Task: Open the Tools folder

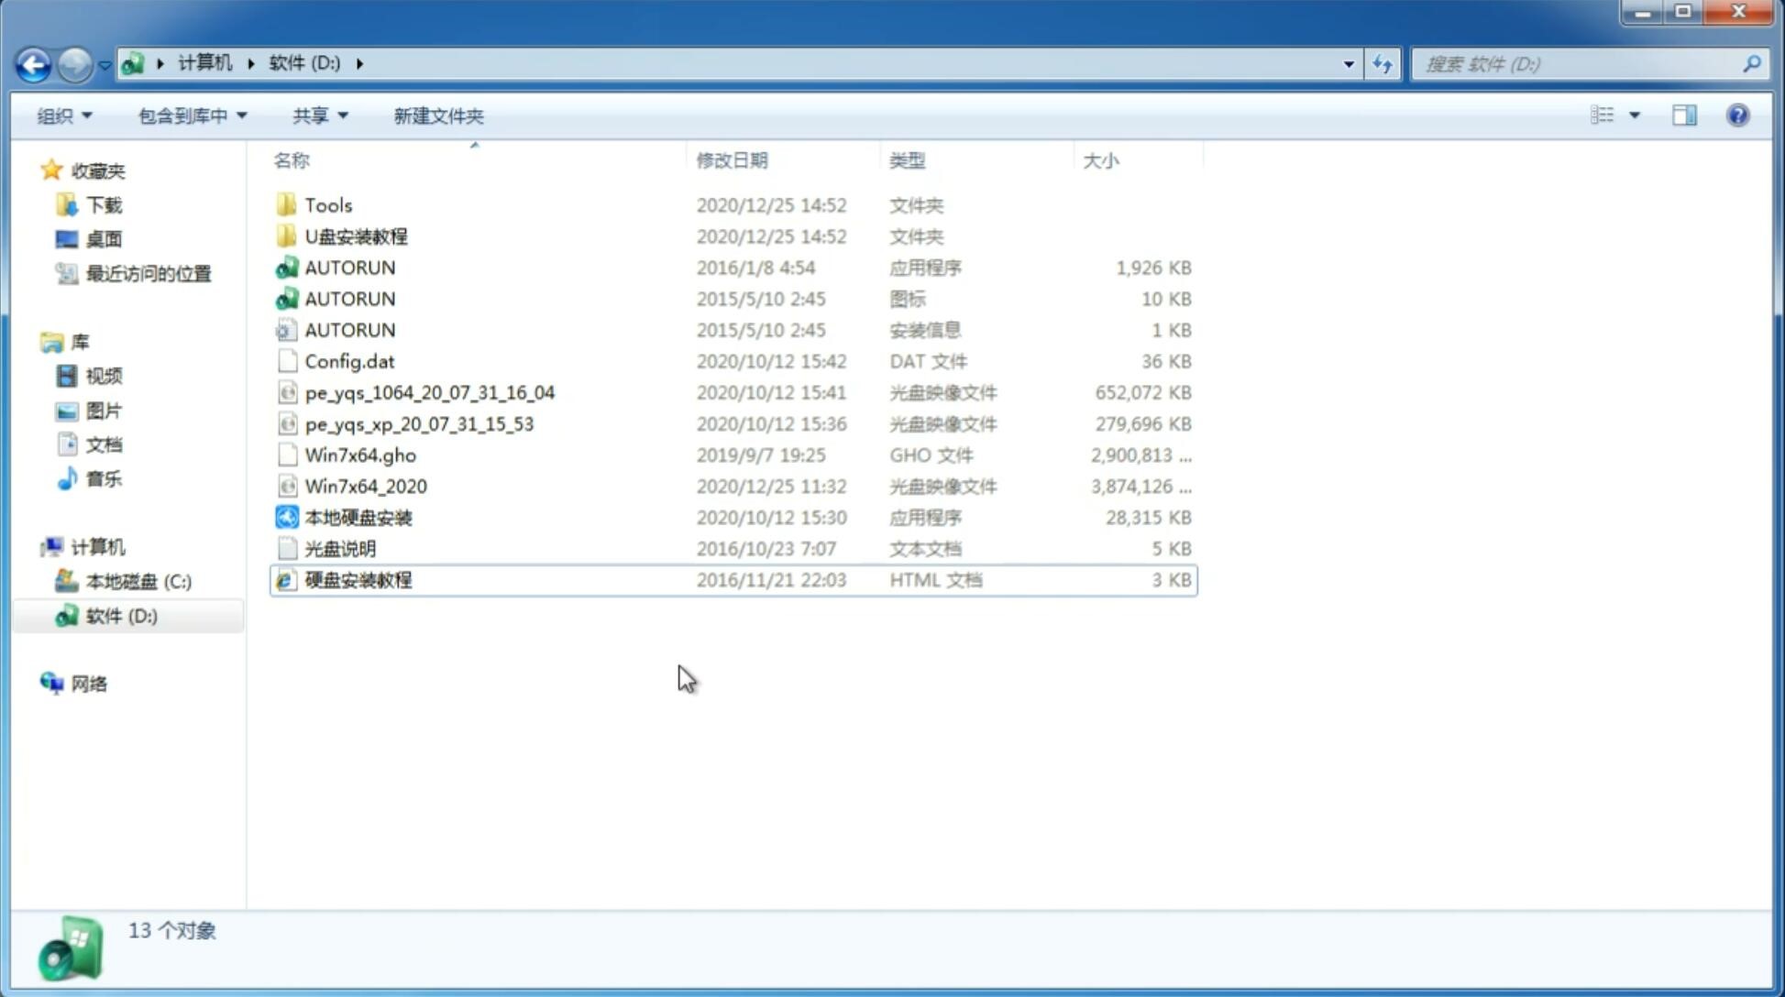Action: point(327,204)
